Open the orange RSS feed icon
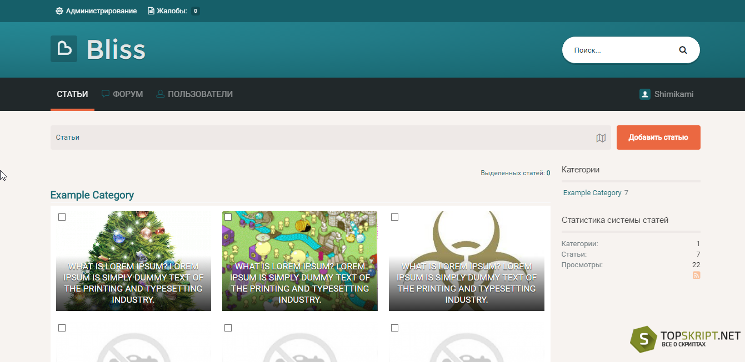 click(x=696, y=276)
